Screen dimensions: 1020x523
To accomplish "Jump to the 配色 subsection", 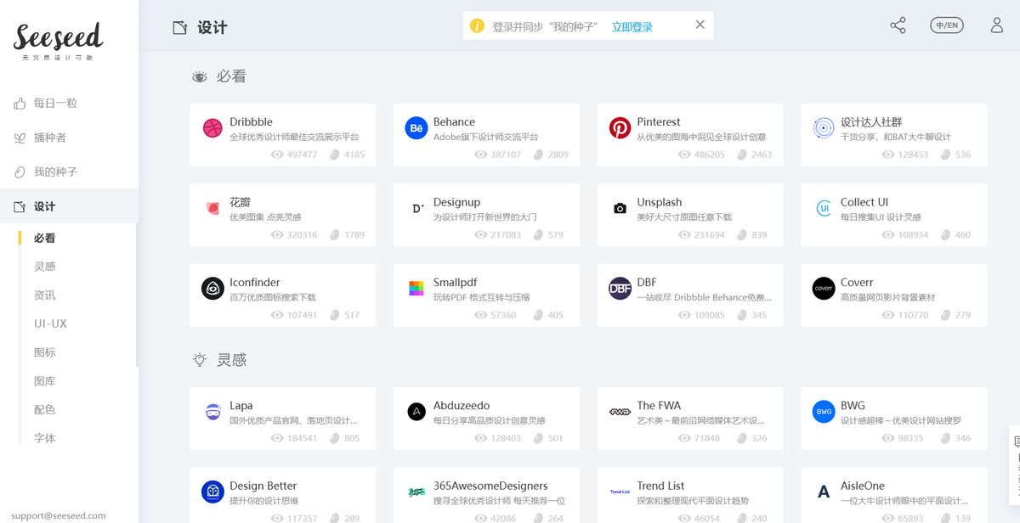I will (44, 409).
